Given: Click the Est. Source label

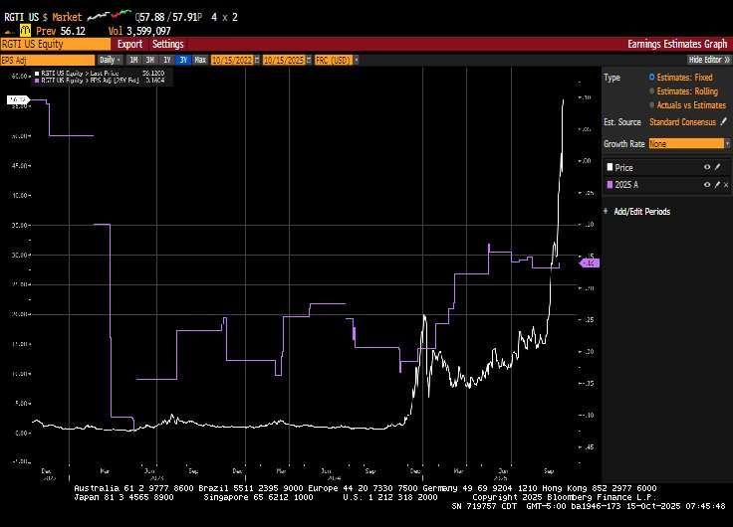Looking at the screenshot, I should coord(622,122).
